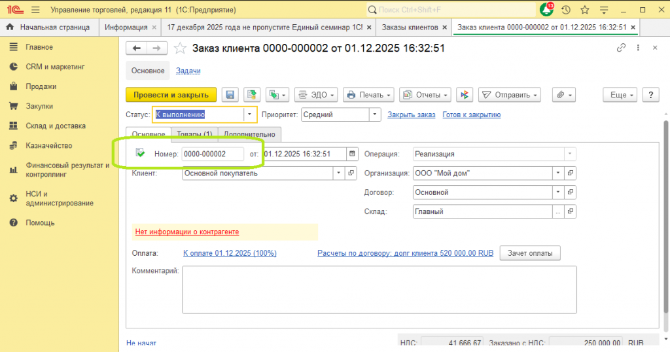Click the Зачет оплаты button

click(530, 253)
